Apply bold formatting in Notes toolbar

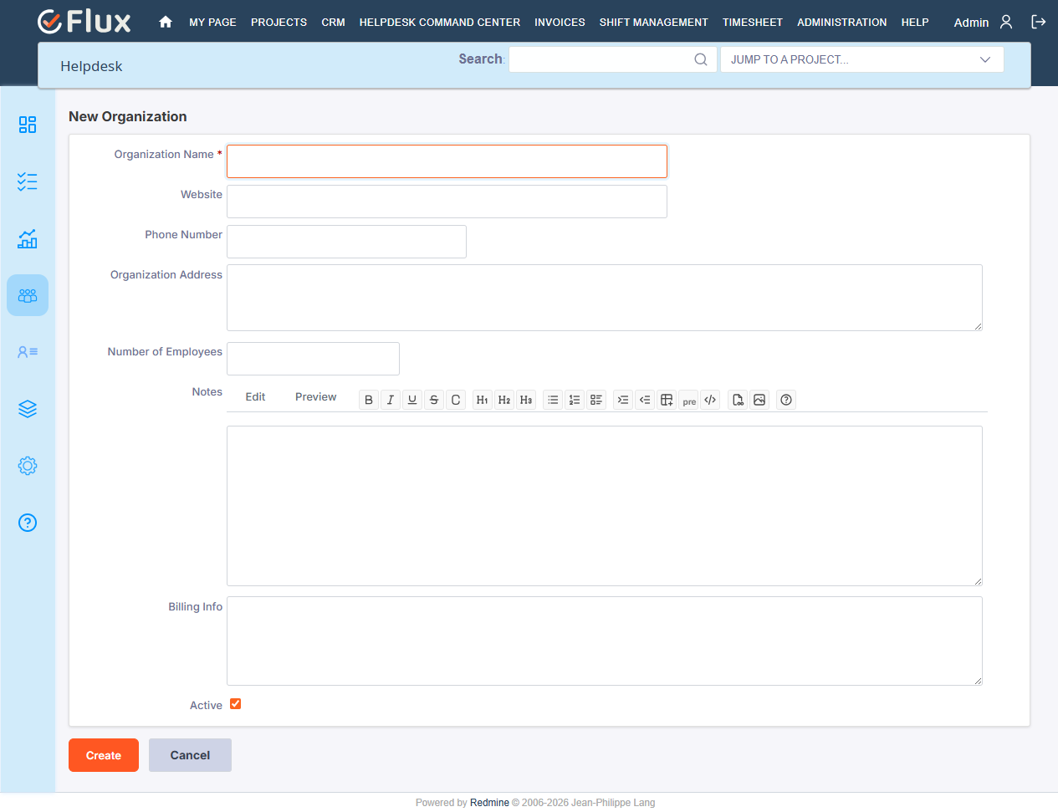[369, 400]
